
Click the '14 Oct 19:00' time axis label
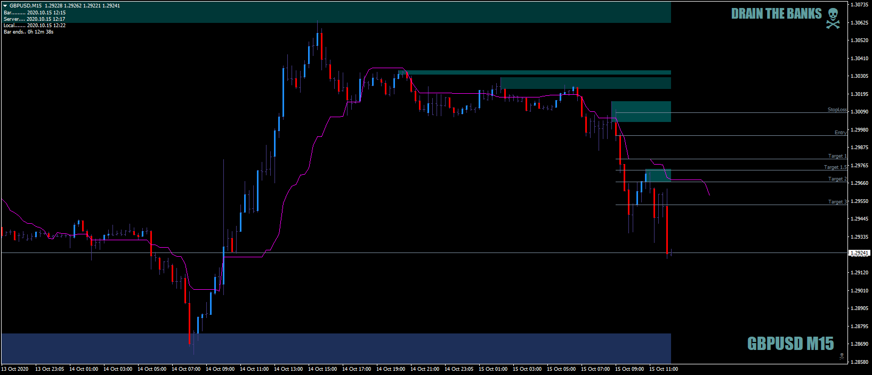click(x=391, y=369)
